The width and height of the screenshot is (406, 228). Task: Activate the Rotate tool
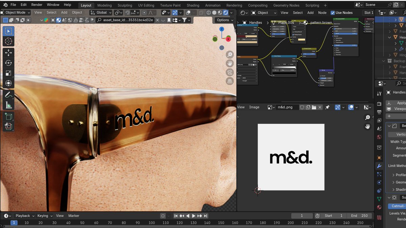tap(8, 63)
